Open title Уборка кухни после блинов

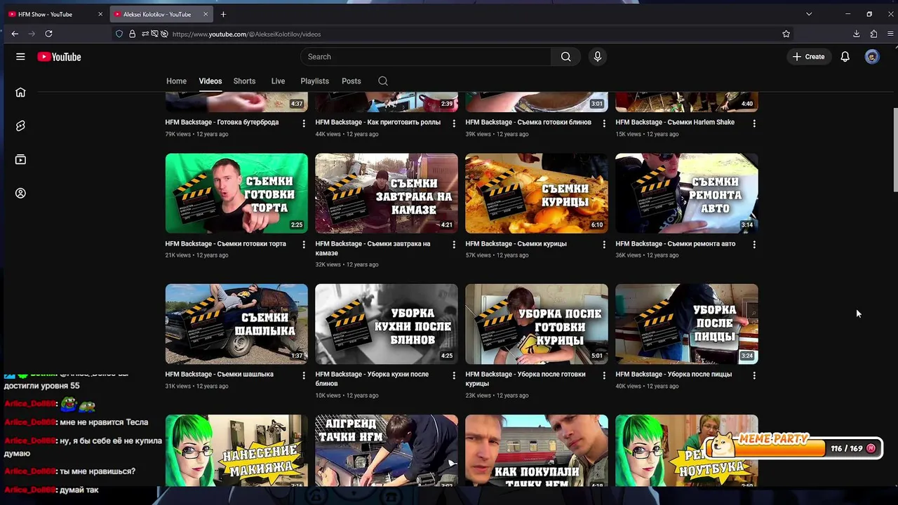coord(372,379)
